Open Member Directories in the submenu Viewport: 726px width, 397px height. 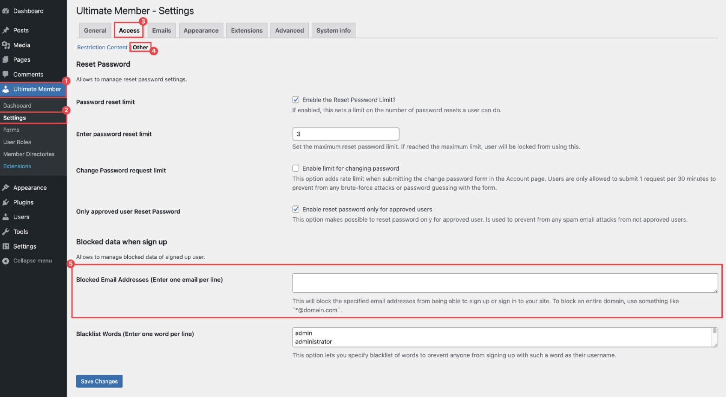[x=29, y=154]
